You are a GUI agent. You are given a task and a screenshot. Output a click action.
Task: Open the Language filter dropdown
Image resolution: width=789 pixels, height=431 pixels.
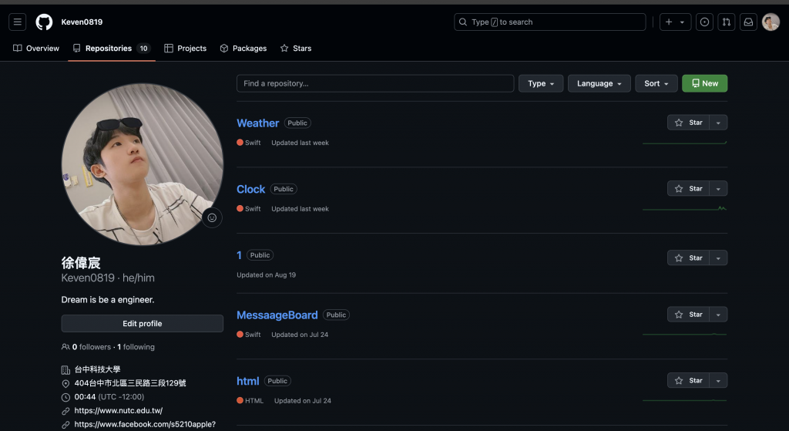[599, 83]
